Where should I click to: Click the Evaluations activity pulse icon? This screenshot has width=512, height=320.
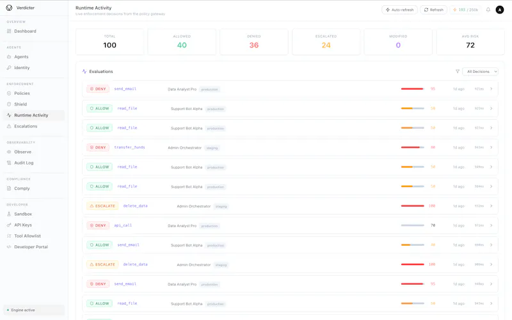pos(84,71)
